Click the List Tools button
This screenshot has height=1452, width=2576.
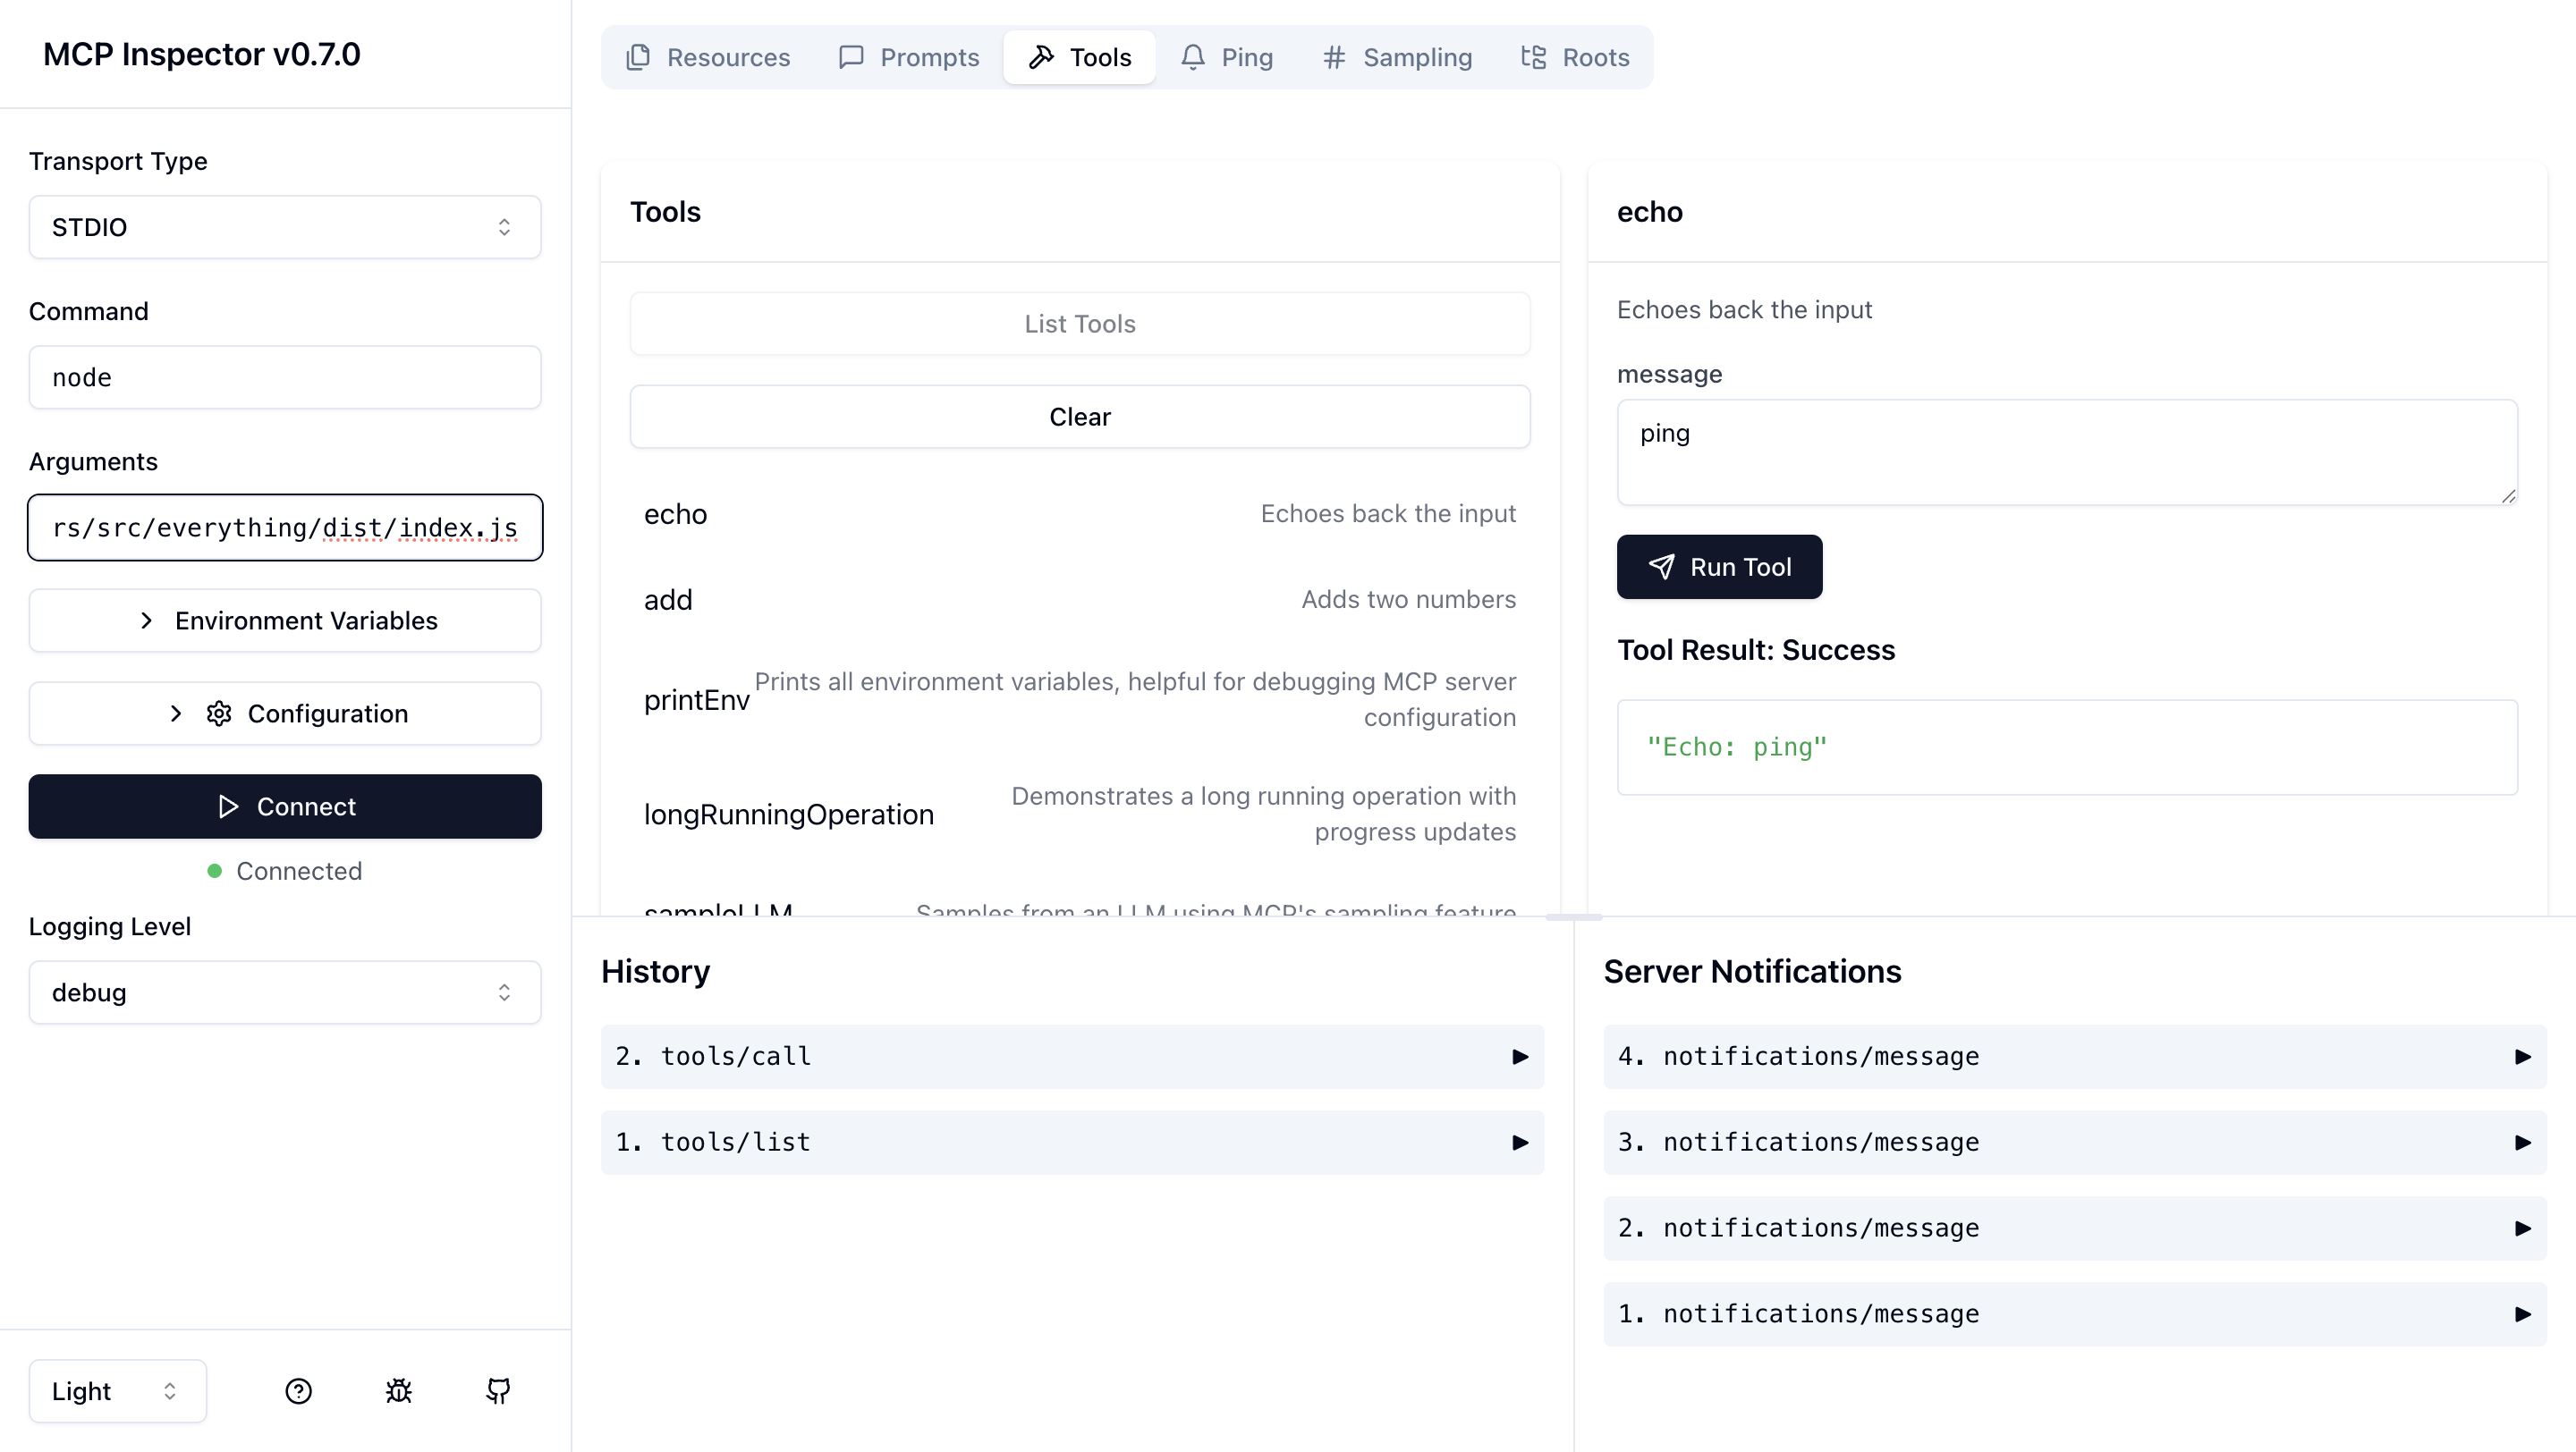(x=1079, y=323)
